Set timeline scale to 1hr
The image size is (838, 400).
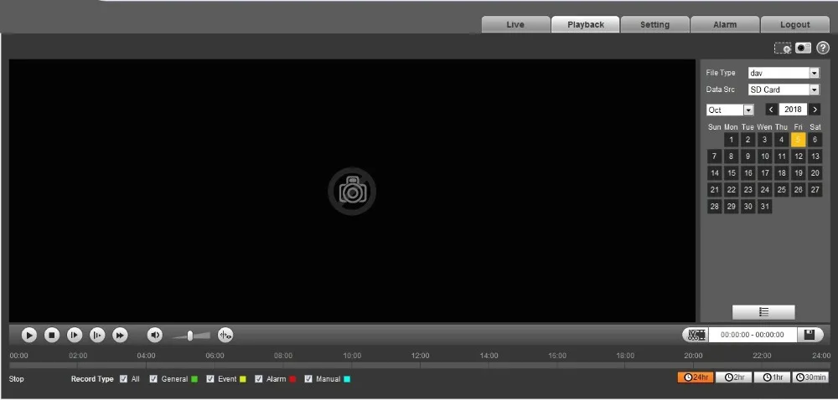click(773, 377)
